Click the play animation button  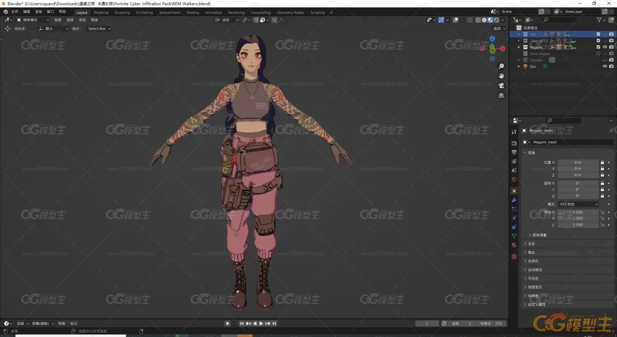(261, 323)
